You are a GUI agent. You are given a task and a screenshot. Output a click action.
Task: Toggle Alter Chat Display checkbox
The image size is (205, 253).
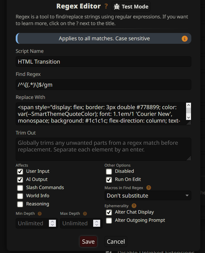(109, 212)
